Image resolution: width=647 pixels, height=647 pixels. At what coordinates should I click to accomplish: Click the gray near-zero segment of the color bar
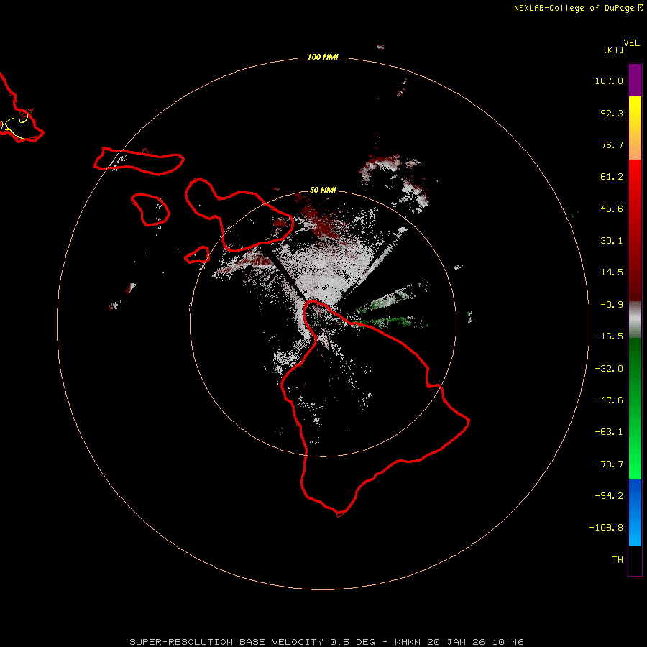[635, 320]
